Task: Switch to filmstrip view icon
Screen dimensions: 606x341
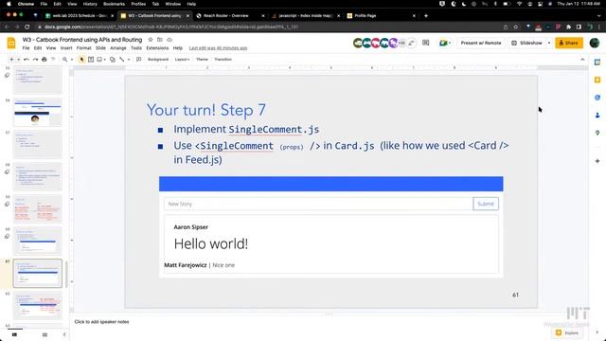Action: [x=15, y=334]
